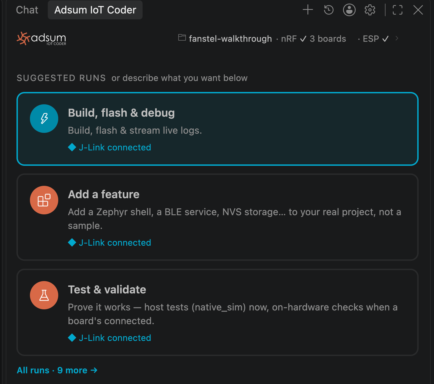Click J-Link connected under Add a feature
The image size is (434, 384).
pyautogui.click(x=110, y=243)
